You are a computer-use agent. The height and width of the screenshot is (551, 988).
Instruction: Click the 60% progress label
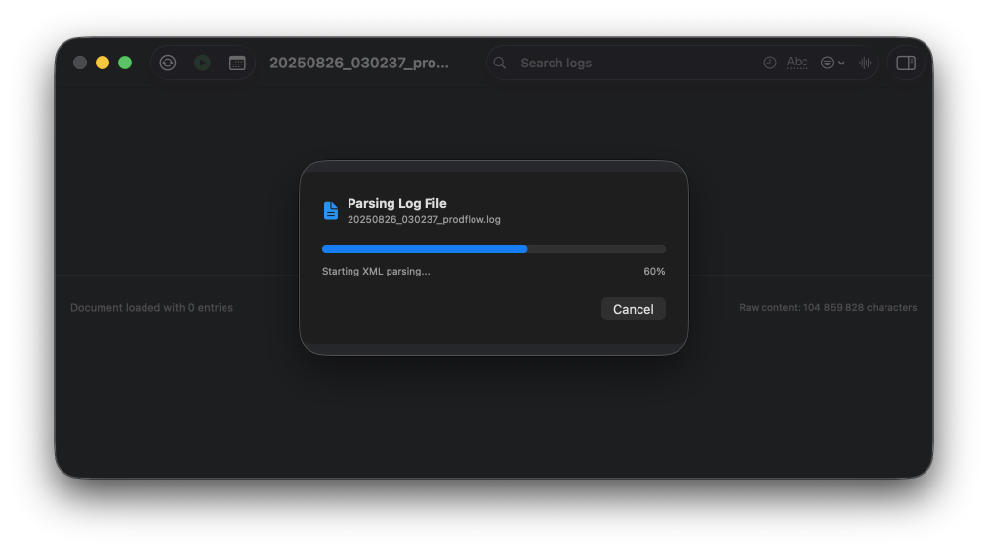pos(654,271)
